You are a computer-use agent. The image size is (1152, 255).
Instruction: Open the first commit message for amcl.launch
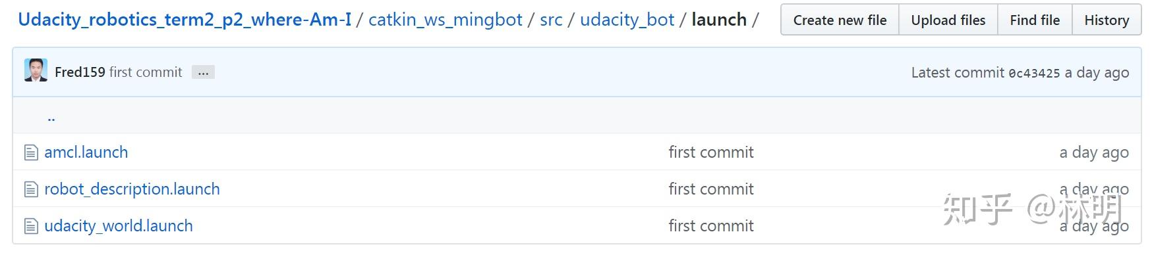pos(711,152)
